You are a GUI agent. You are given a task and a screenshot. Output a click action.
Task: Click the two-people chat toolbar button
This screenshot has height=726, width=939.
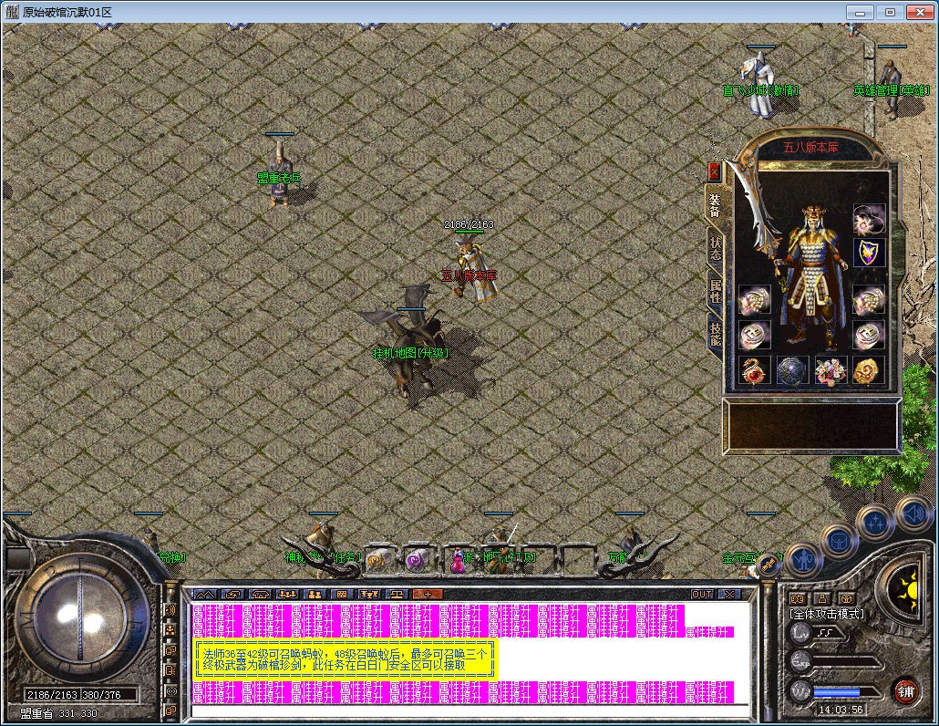(315, 595)
